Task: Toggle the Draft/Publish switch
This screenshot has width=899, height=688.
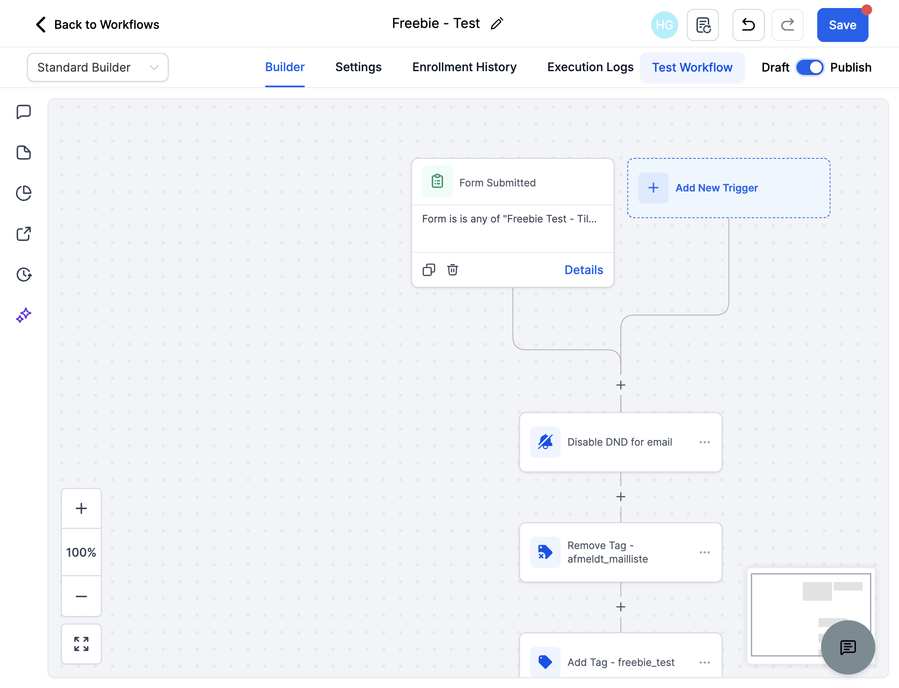Action: click(810, 67)
